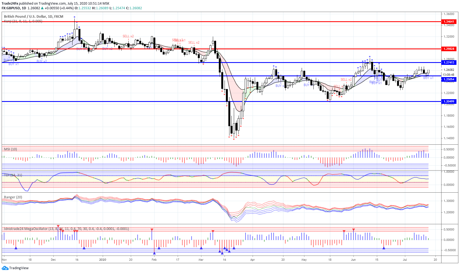Viewport: 460px width, 273px height.
Task: Click the red 1.34641 price label
Action: coord(449,22)
